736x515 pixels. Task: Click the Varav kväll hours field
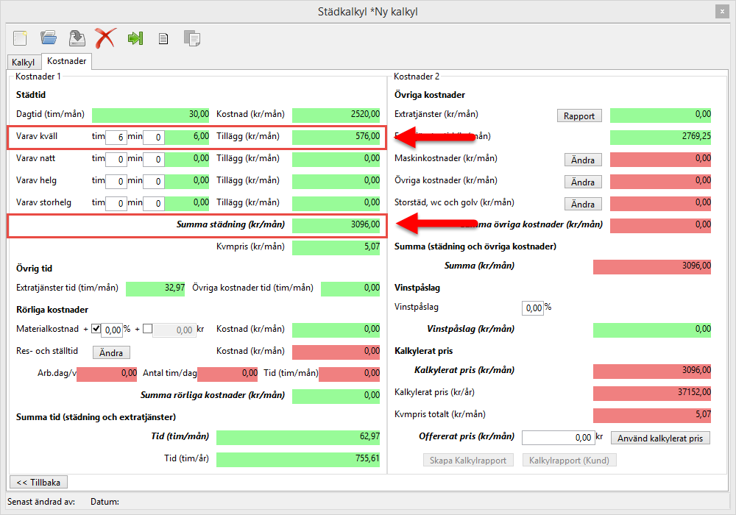(116, 137)
